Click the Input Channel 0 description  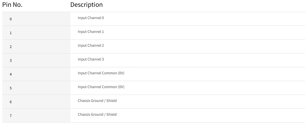pyautogui.click(x=91, y=18)
